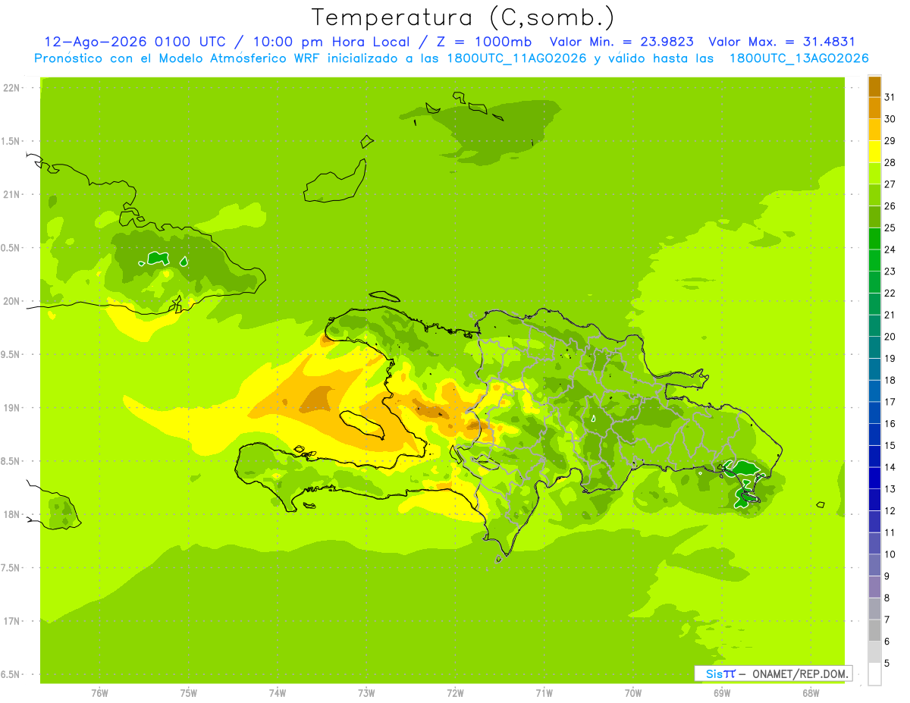Viewport: 910px width, 703px height.
Task: Select 'Valor Max. = 31.4831' value
Action: [782, 42]
